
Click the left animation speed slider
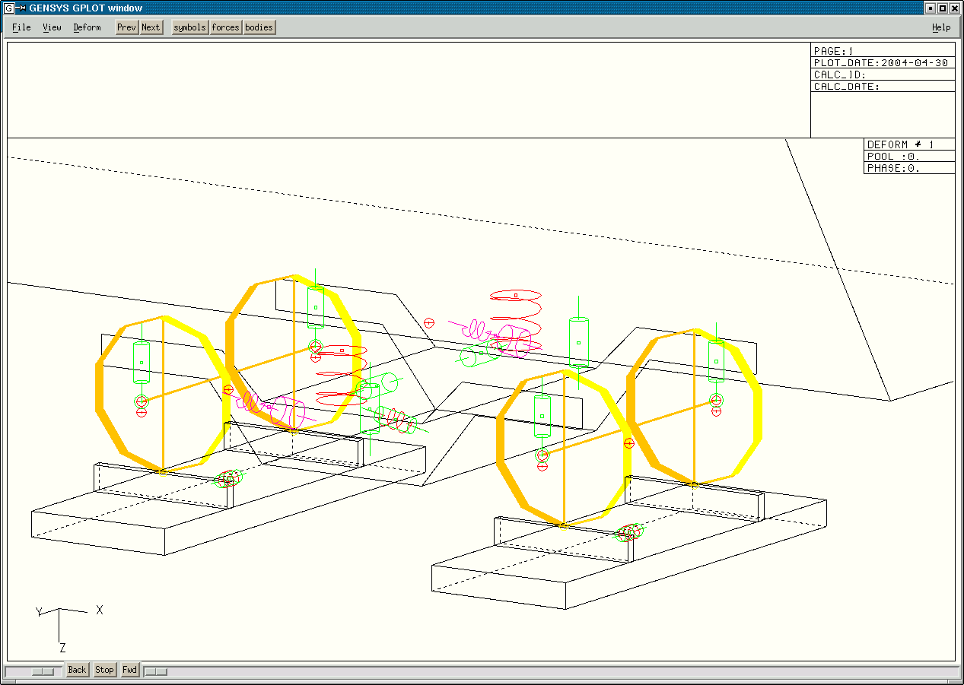(x=42, y=670)
